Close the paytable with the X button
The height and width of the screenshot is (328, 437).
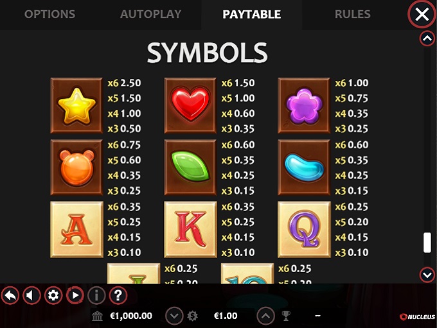(422, 14)
